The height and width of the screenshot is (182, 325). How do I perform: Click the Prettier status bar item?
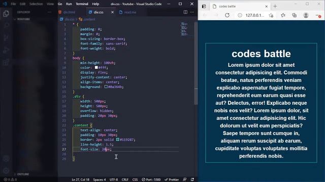click(172, 179)
